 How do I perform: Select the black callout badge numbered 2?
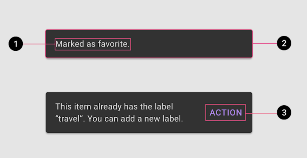pos(284,43)
